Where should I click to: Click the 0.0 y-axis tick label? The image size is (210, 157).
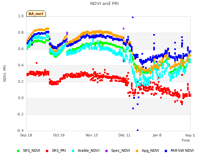pyautogui.click(x=21, y=98)
